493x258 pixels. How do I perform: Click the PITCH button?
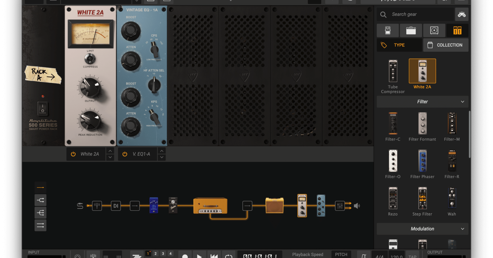tap(341, 254)
